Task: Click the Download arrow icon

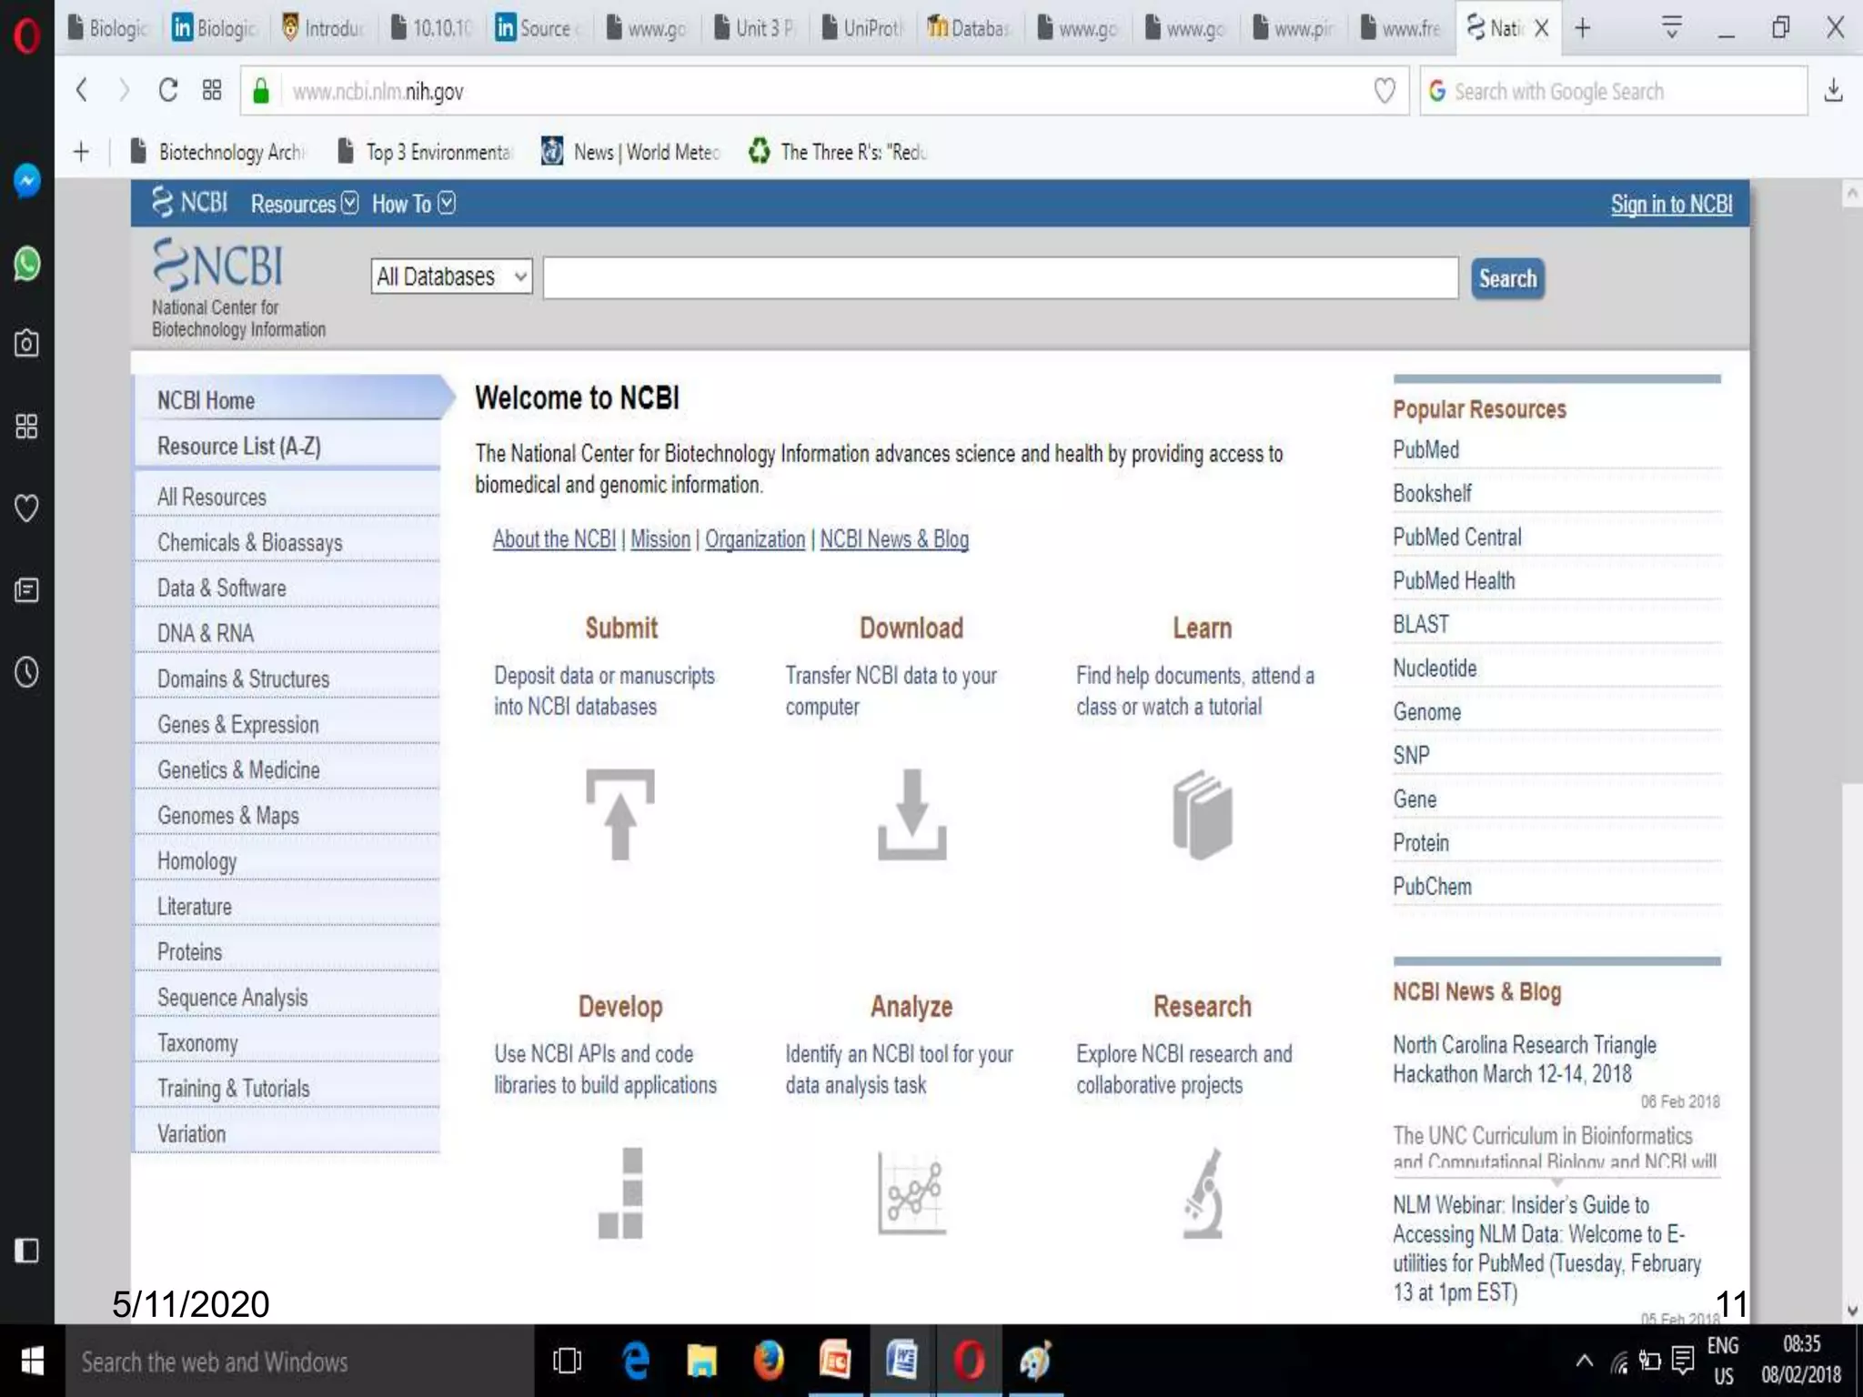Action: click(911, 814)
